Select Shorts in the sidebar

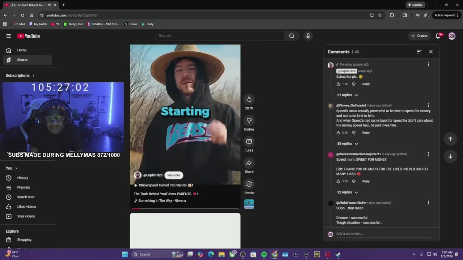27,60
